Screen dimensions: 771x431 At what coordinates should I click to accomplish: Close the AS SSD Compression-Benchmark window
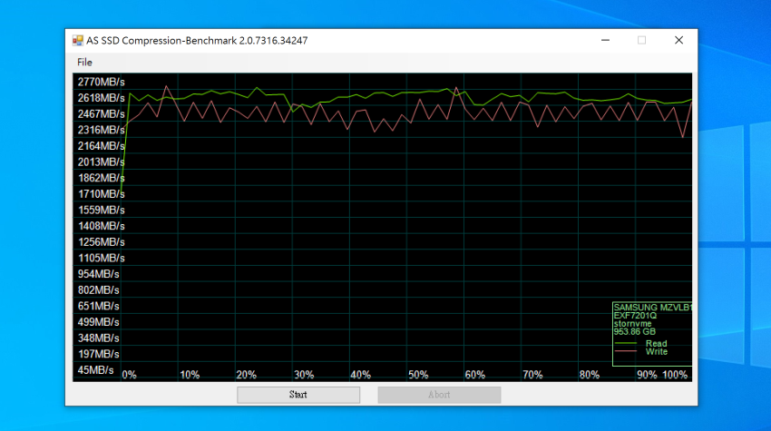tap(678, 40)
